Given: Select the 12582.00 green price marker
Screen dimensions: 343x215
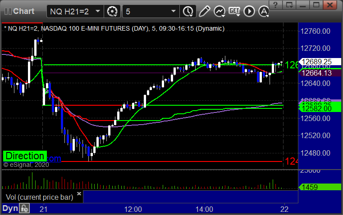Looking at the screenshot, I should point(320,108).
